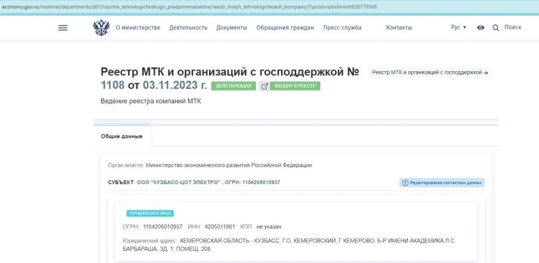Open the hamburger menu icon
The height and width of the screenshot is (263, 539).
coord(63,28)
